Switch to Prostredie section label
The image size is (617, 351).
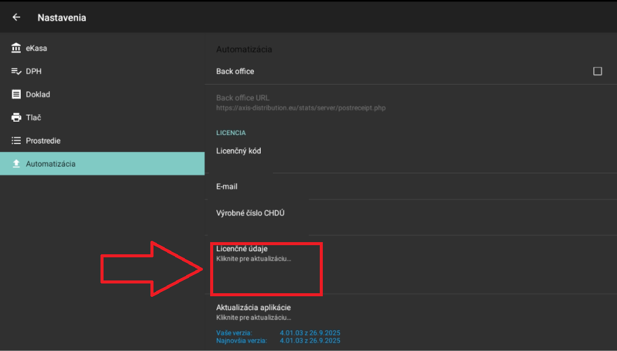[43, 141]
